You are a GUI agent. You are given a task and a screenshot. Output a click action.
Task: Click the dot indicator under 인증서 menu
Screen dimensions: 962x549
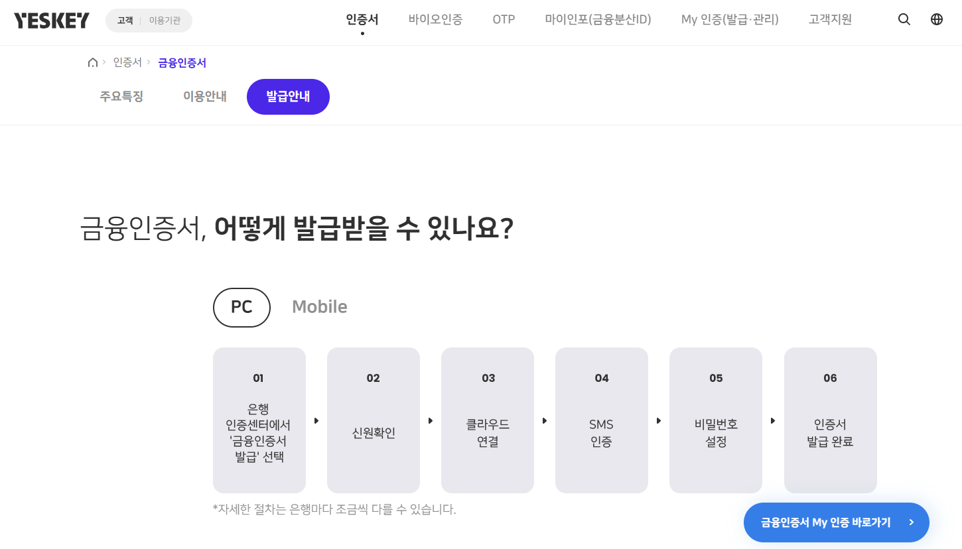tap(362, 32)
